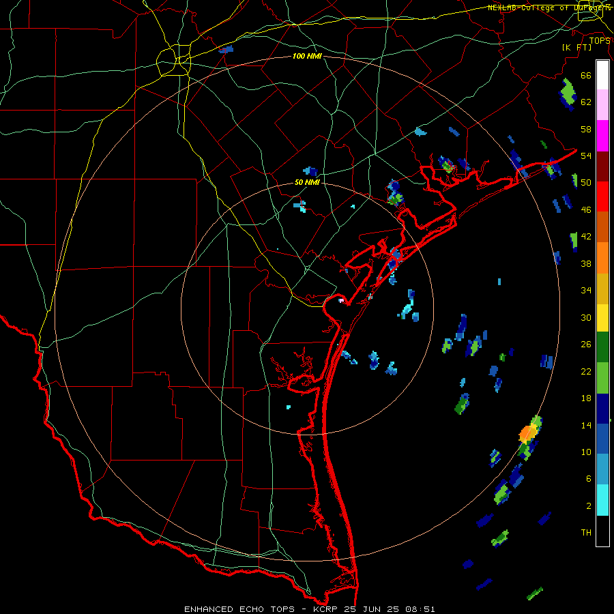Click the legend value '50'
The height and width of the screenshot is (614, 614).
[x=586, y=183]
